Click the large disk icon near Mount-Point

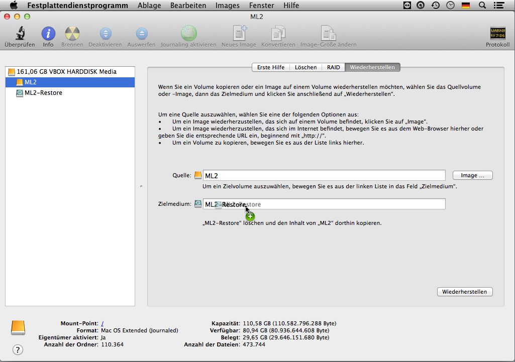(x=18, y=327)
